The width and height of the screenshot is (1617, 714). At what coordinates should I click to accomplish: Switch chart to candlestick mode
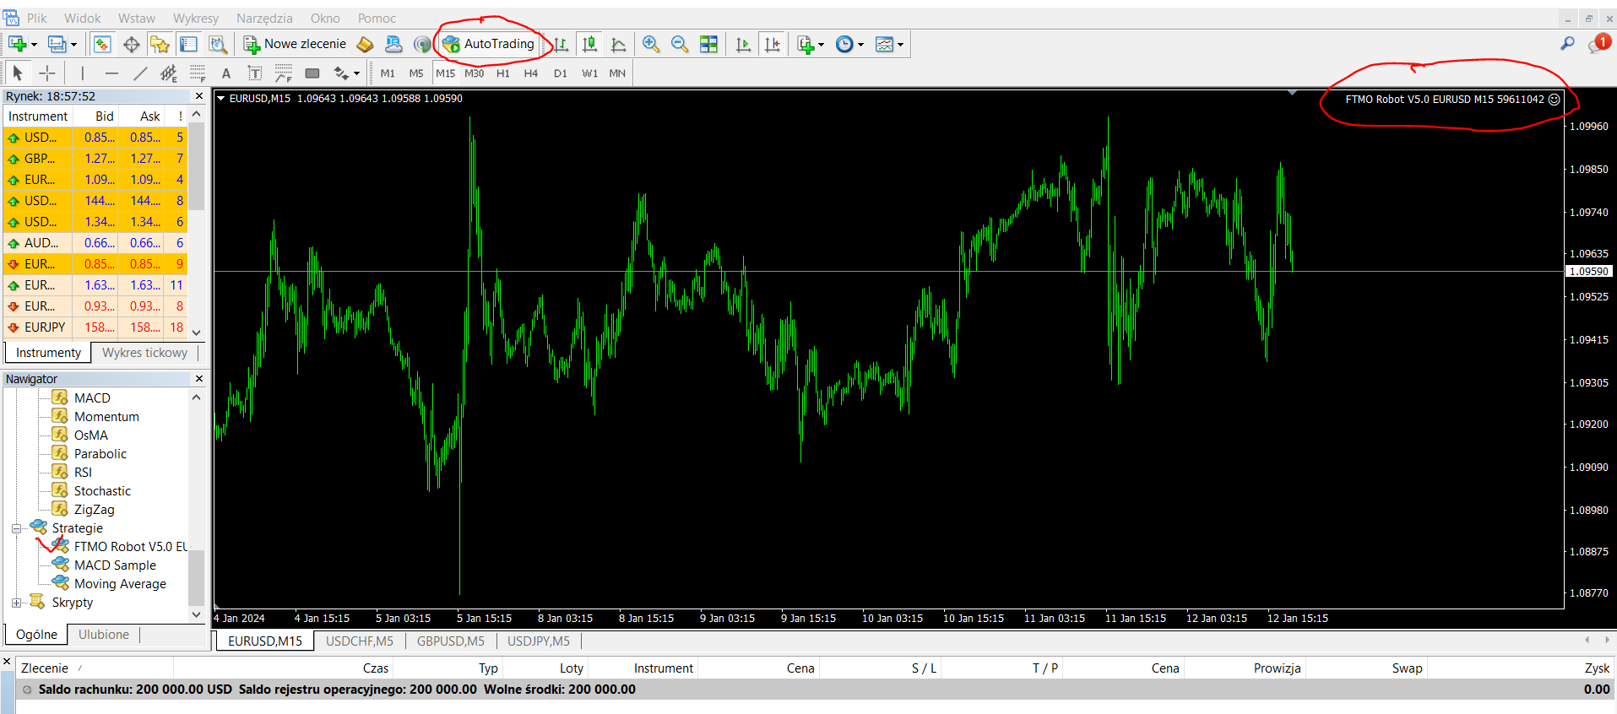[590, 44]
